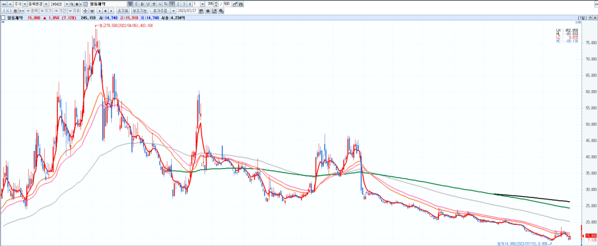Select the 분 minute period button

(154, 4)
